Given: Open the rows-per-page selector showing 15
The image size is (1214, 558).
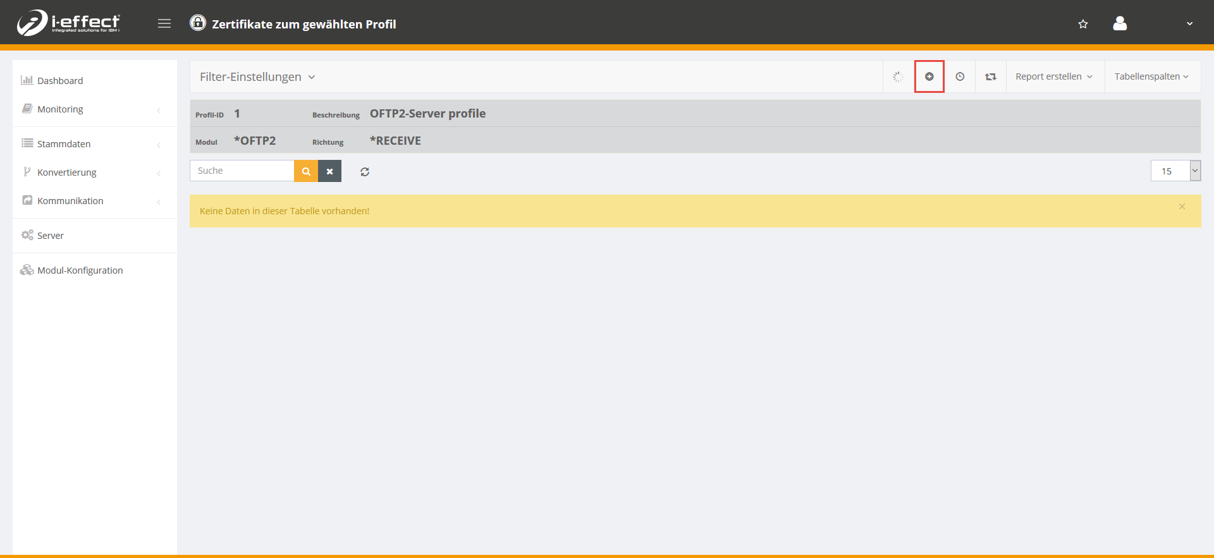Looking at the screenshot, I should tap(1175, 171).
